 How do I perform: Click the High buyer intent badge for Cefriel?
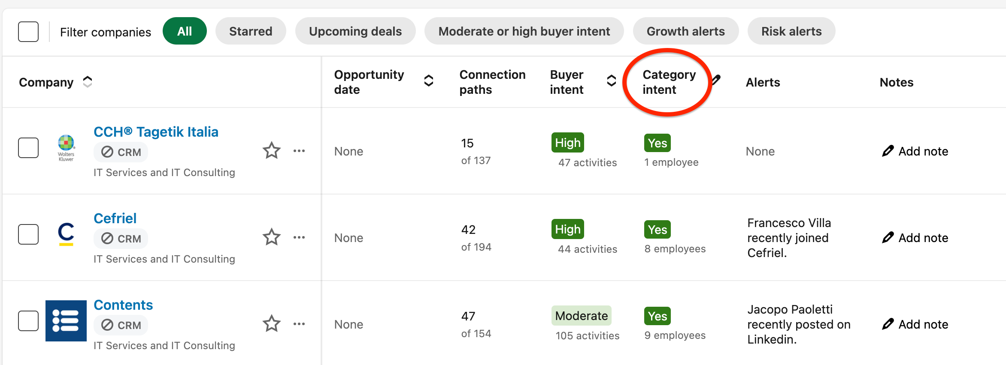click(567, 229)
